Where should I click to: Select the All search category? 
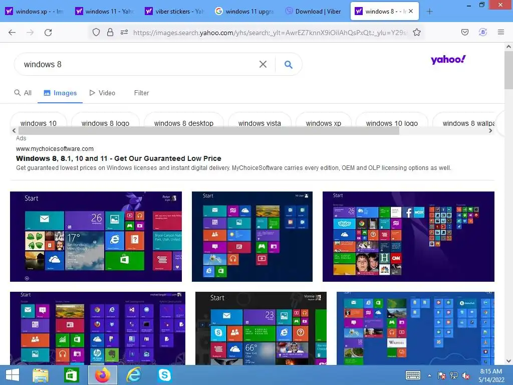click(x=23, y=93)
